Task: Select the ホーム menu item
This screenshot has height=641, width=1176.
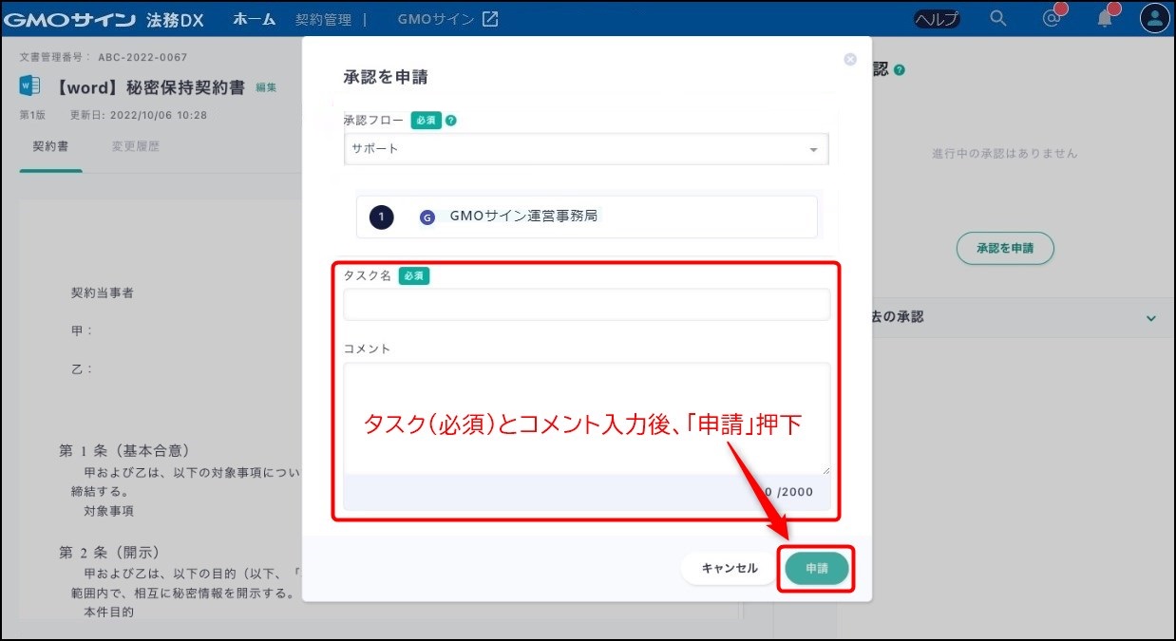Action: coord(254,19)
